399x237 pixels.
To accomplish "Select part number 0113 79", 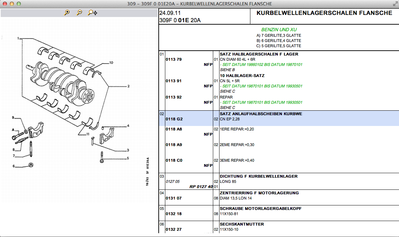I will 174,59.
